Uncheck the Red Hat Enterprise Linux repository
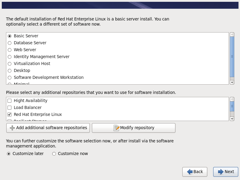 pyautogui.click(x=10, y=114)
